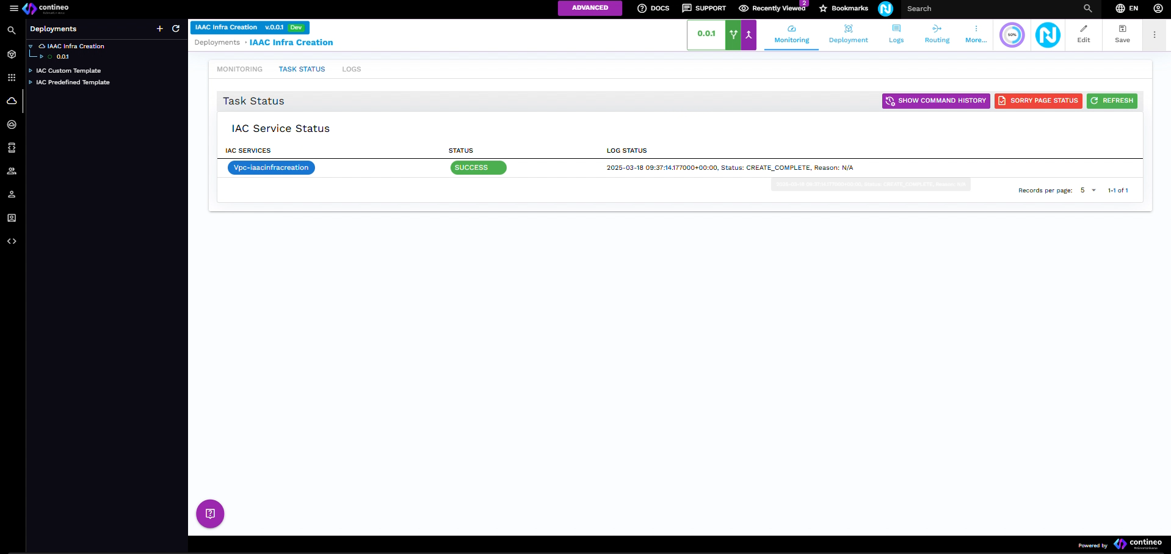Toggle the ADVANCED mode button
This screenshot has width=1171, height=554.
tap(590, 8)
